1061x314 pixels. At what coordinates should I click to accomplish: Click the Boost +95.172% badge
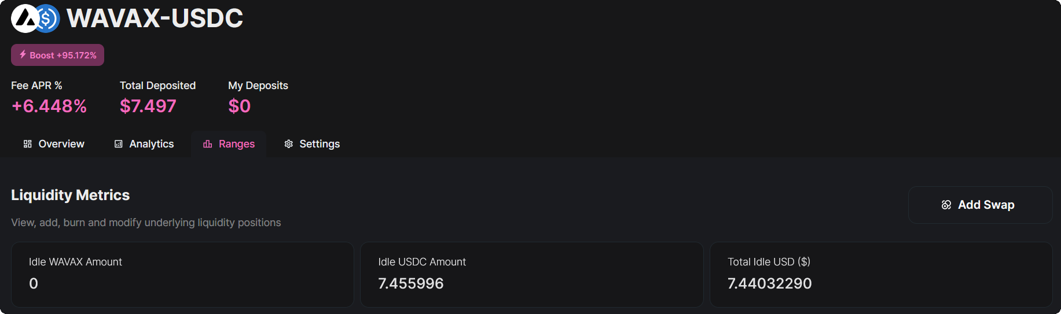[x=57, y=55]
